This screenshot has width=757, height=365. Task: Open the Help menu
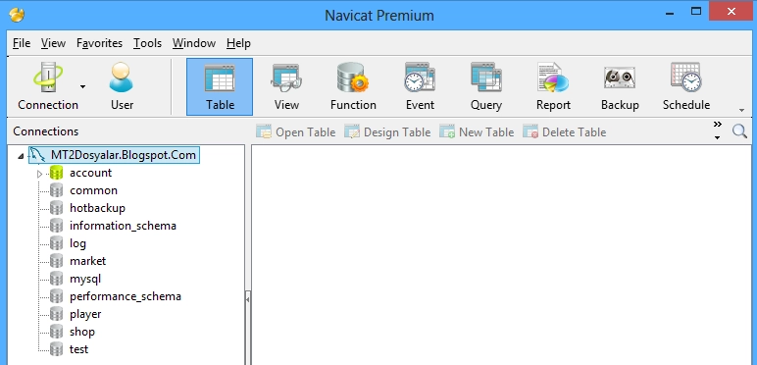tap(238, 43)
